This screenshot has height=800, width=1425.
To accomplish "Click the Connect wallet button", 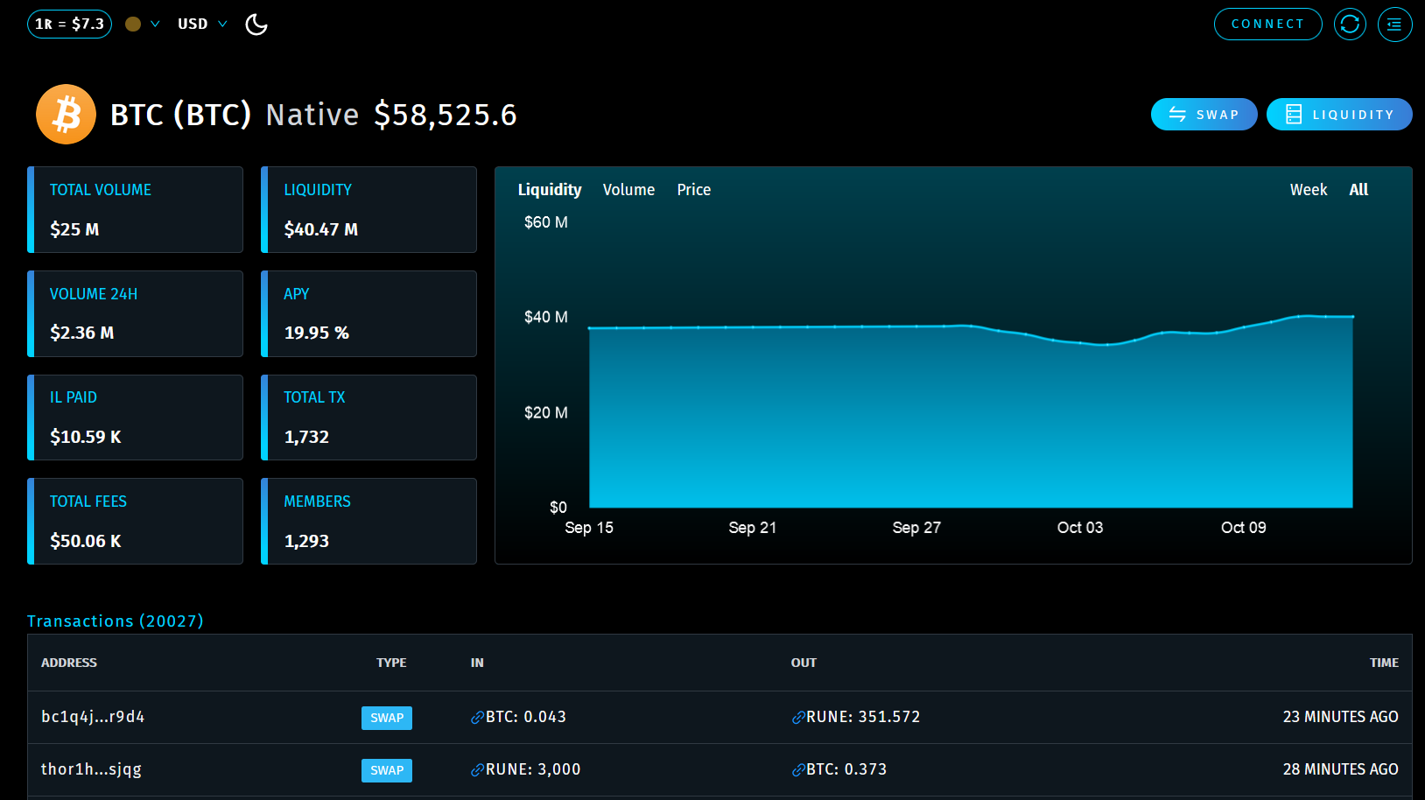I will [1267, 25].
